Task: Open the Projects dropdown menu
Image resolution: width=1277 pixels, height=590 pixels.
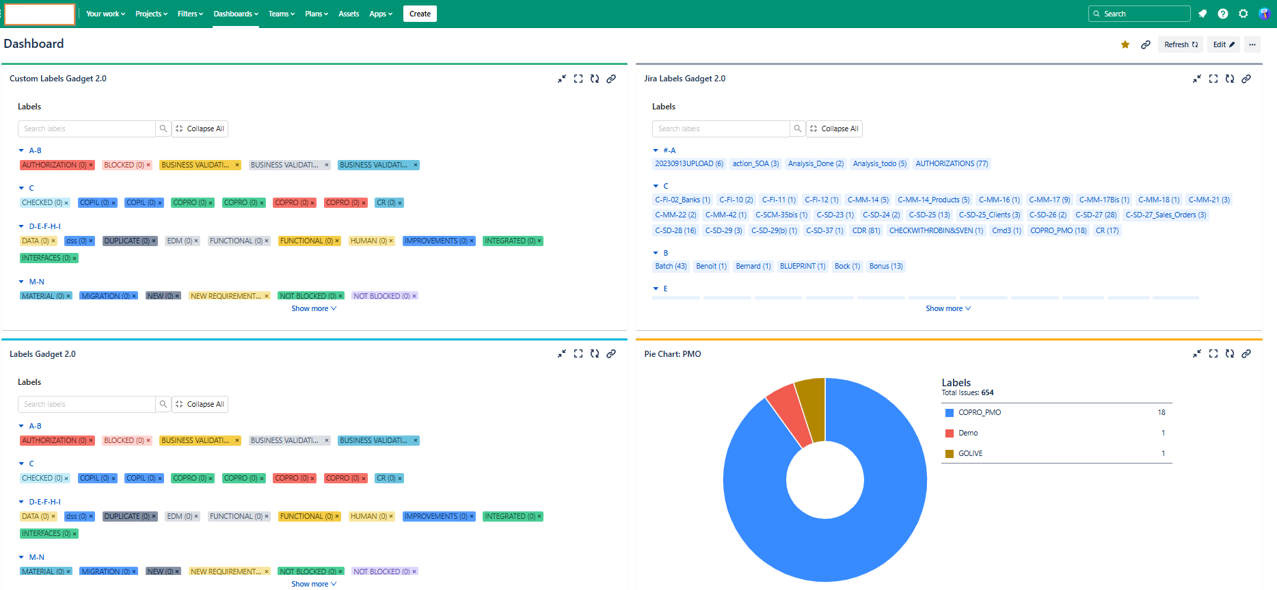Action: pyautogui.click(x=151, y=14)
